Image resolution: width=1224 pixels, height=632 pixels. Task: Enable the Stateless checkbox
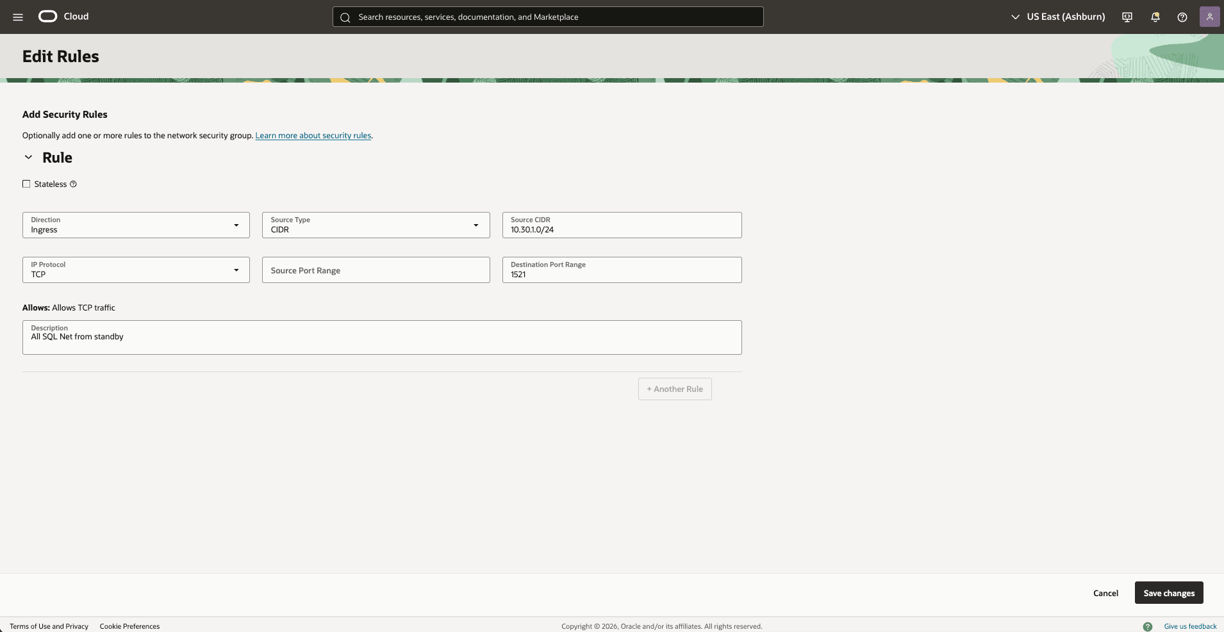26,184
